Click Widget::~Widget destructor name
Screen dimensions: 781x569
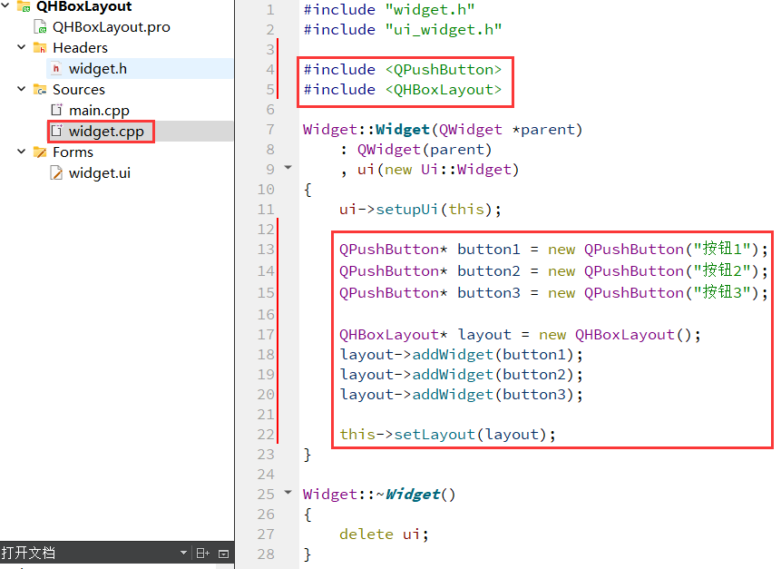click(x=378, y=495)
